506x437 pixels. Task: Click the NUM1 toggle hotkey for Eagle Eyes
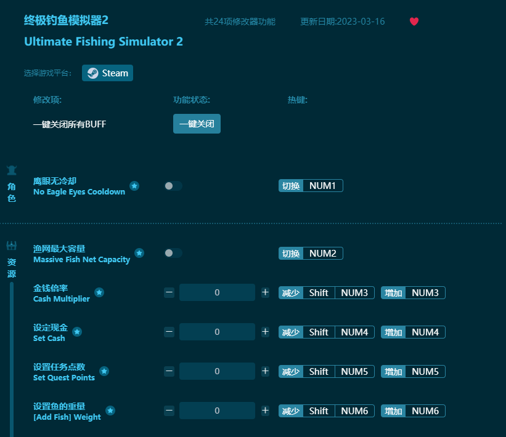coord(311,186)
